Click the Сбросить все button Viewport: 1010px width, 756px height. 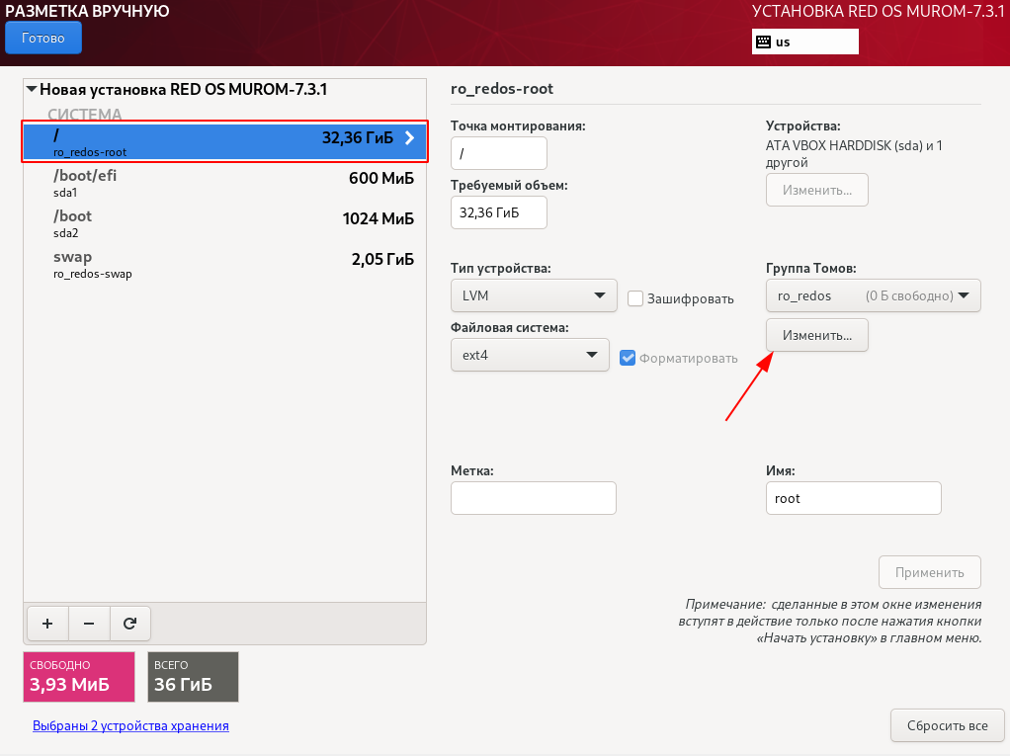click(x=948, y=725)
